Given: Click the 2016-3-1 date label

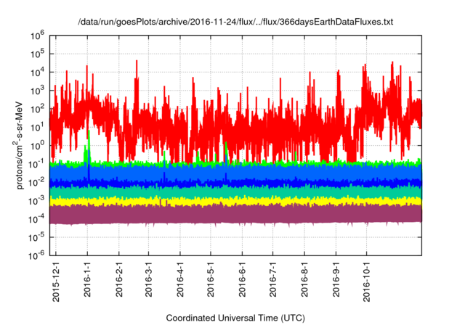Looking at the screenshot, I should point(148,279).
